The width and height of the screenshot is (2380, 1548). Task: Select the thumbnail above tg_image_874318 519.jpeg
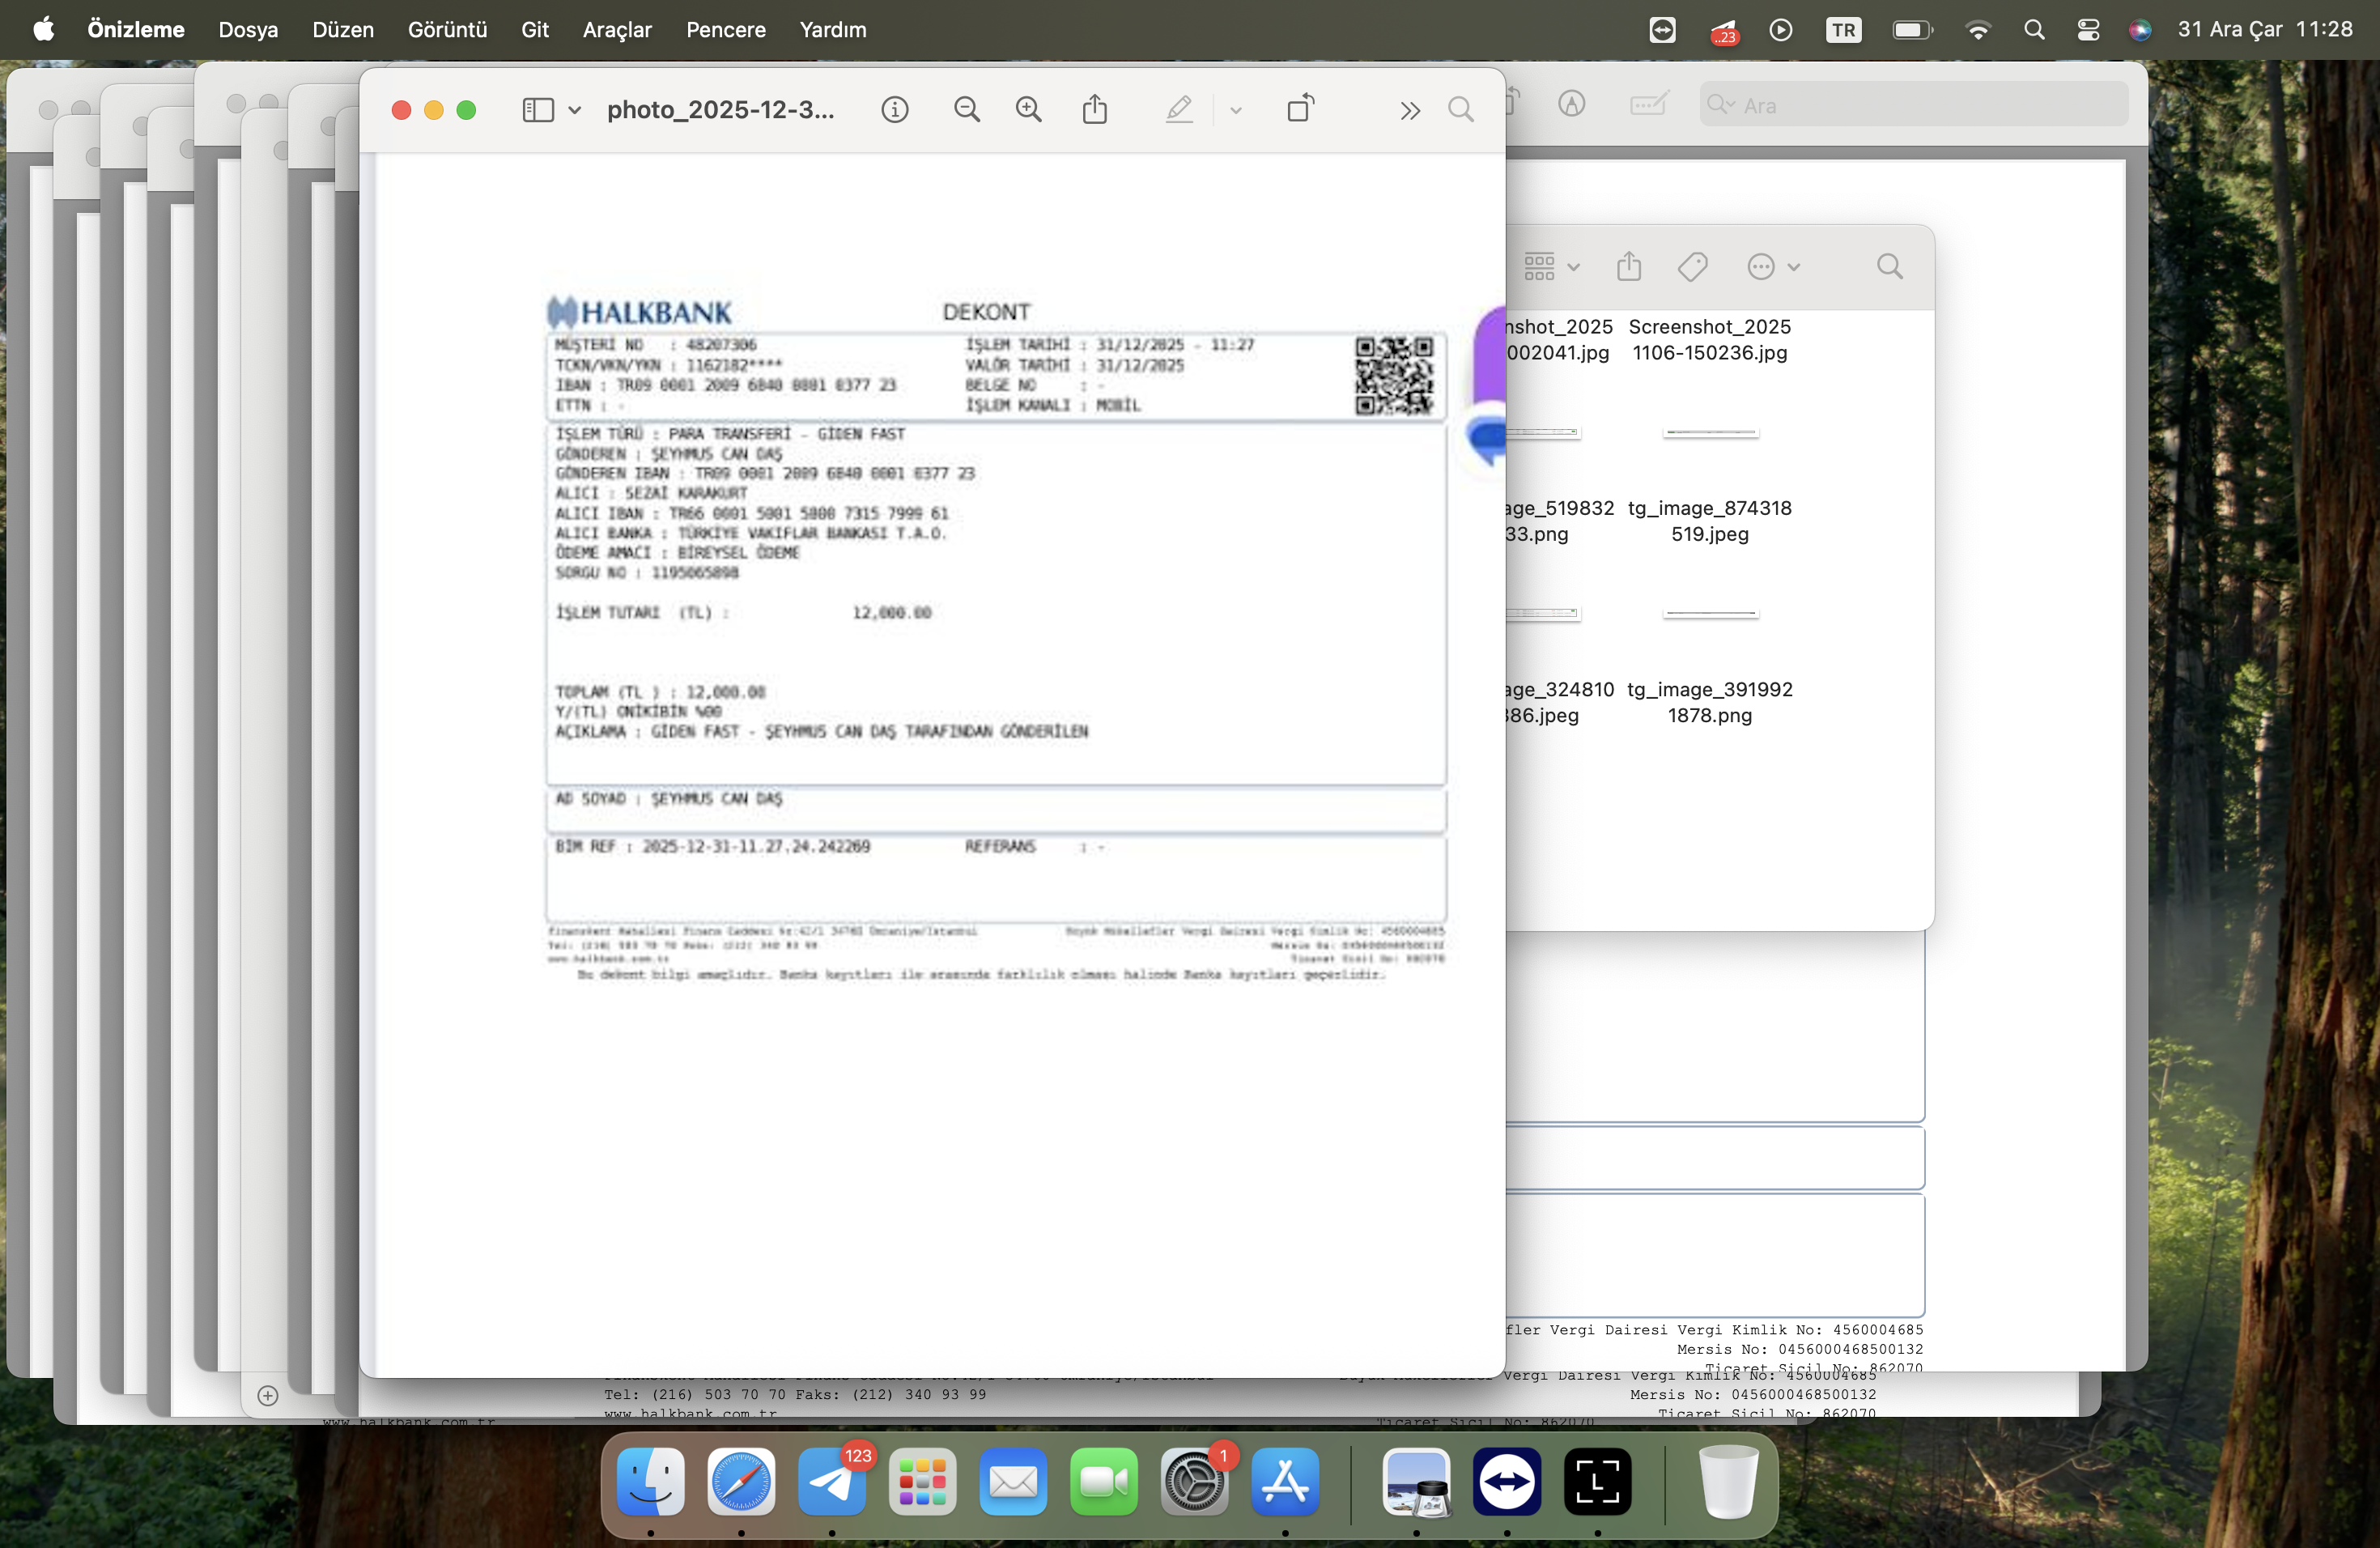[x=1710, y=433]
